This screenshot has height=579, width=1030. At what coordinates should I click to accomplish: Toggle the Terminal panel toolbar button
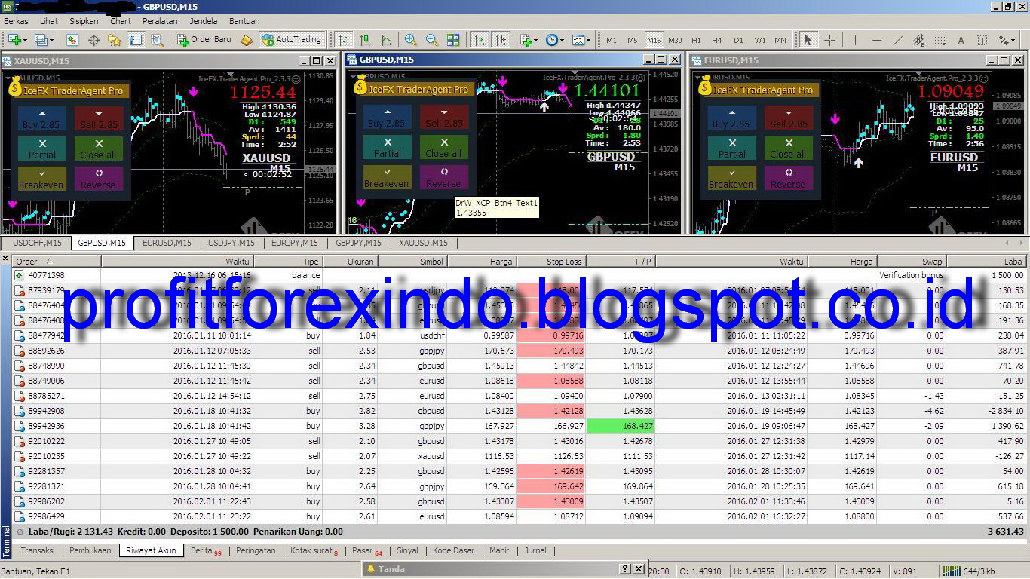[x=136, y=40]
